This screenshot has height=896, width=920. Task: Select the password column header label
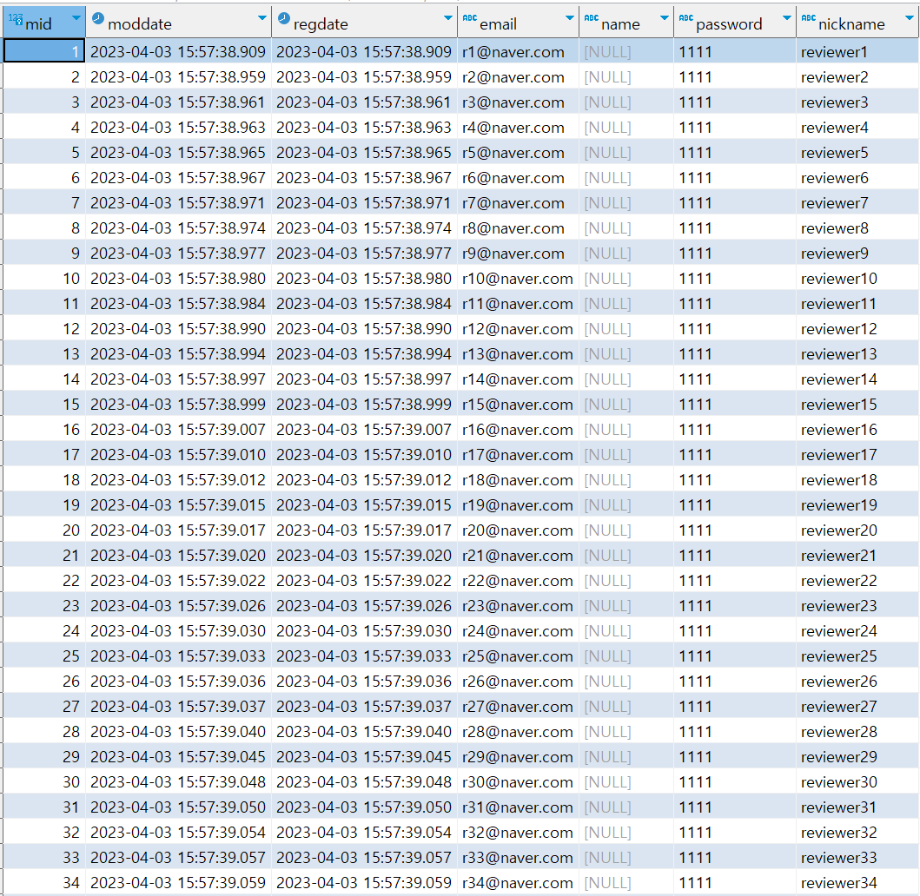pyautogui.click(x=729, y=24)
